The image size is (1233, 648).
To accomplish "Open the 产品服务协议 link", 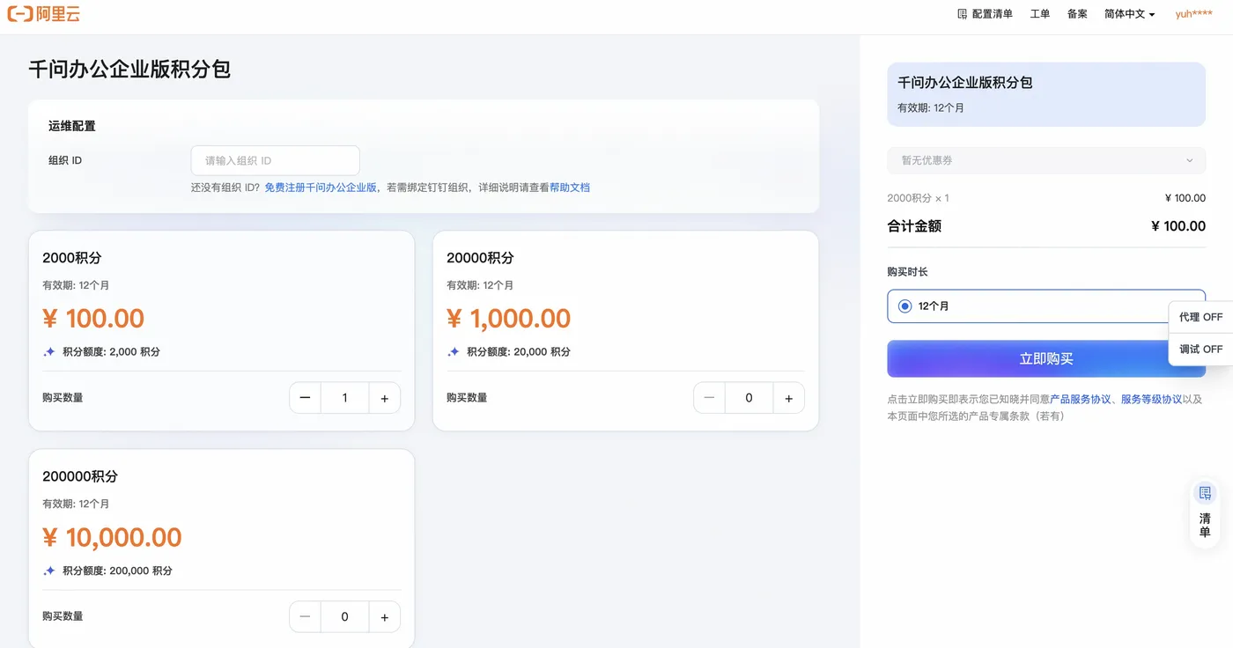I will 1081,399.
